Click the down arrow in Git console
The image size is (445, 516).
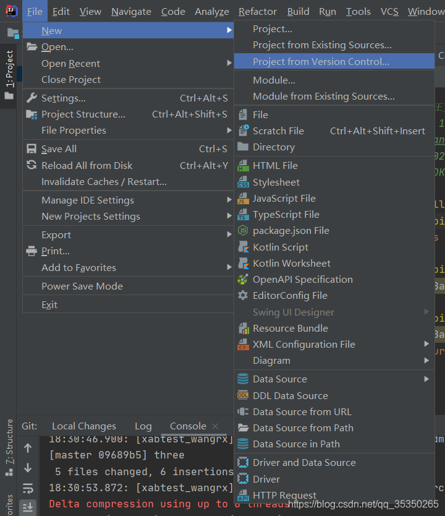pos(28,468)
